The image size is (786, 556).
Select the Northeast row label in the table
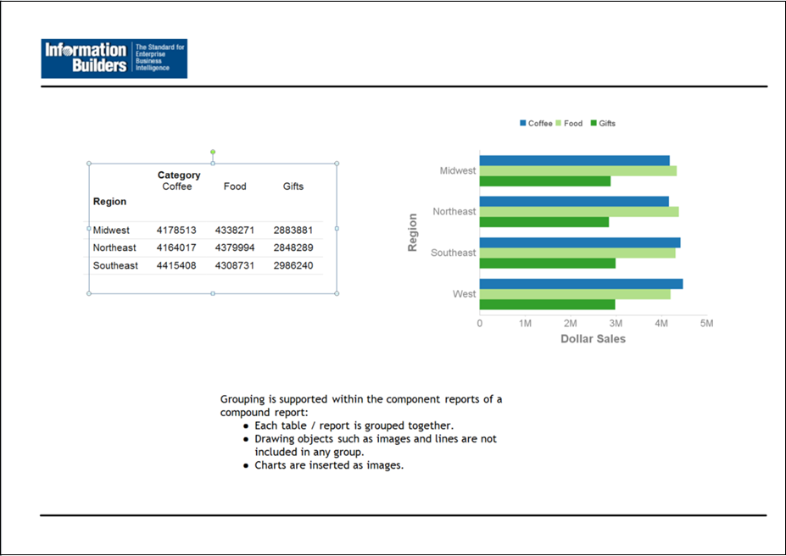(114, 247)
